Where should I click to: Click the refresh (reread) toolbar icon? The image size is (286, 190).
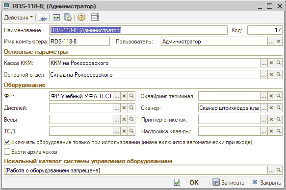coord(56,18)
